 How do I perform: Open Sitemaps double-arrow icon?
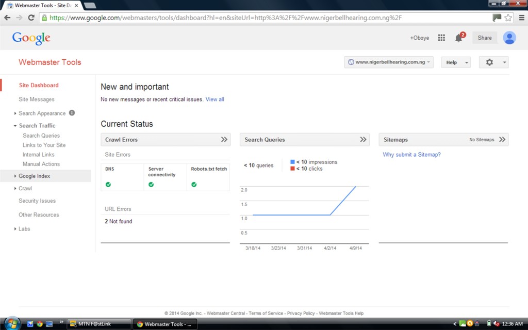pyautogui.click(x=502, y=139)
